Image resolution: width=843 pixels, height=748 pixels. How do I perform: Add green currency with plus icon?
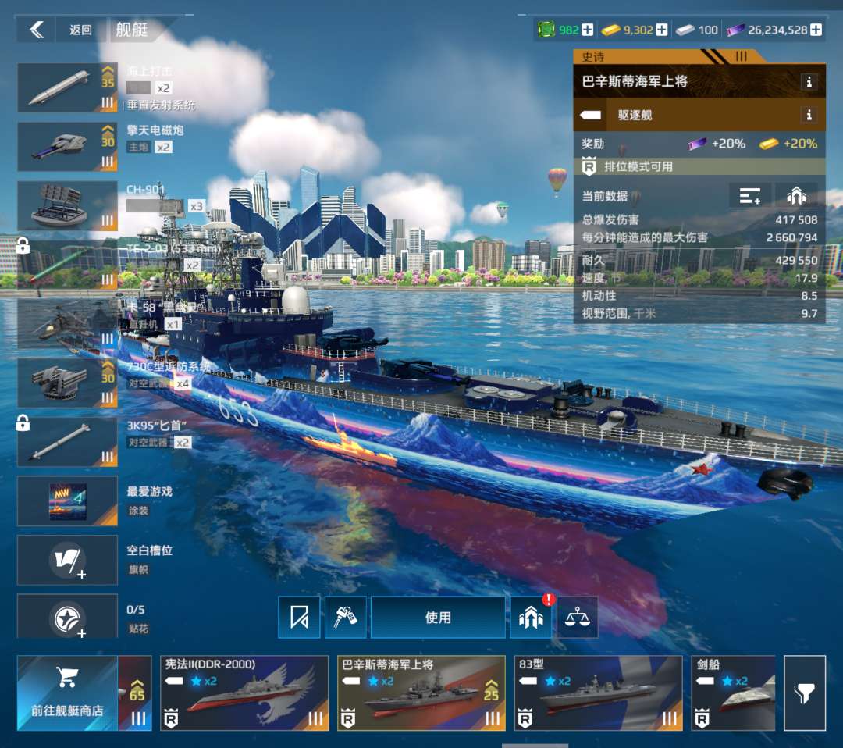pos(588,30)
